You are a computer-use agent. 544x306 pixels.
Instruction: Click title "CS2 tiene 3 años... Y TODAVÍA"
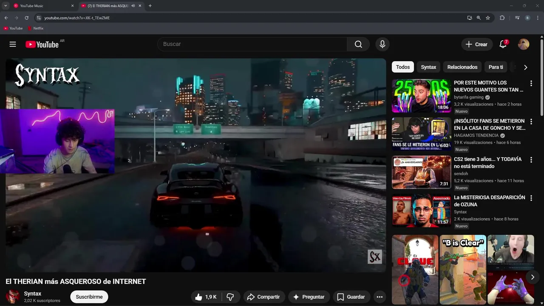[487, 163]
